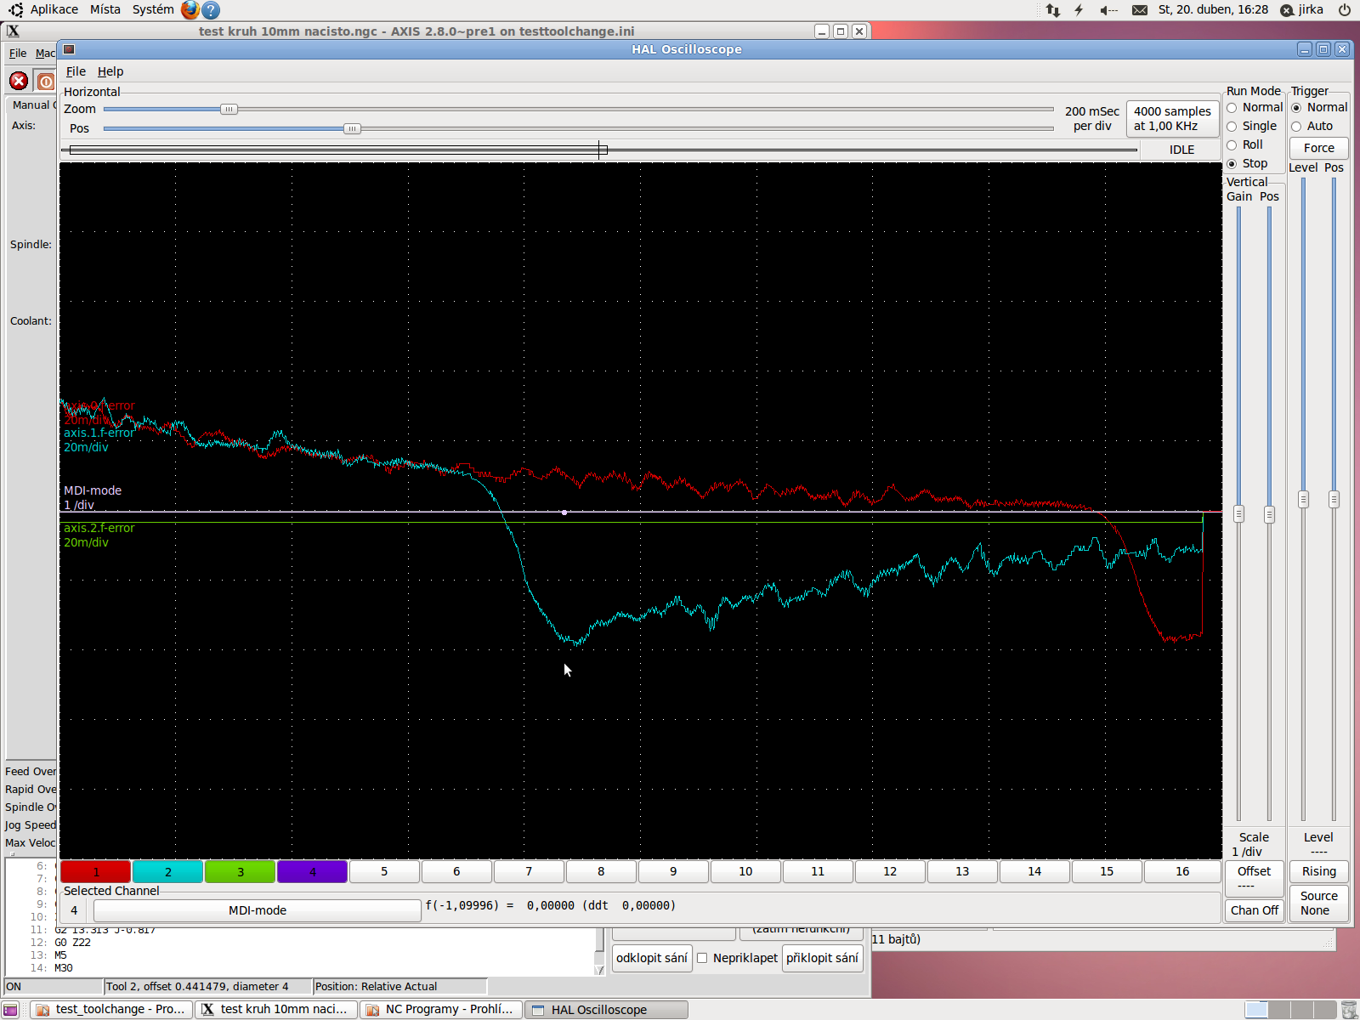The height and width of the screenshot is (1020, 1360).
Task: Click the power shutdown icon
Action: point(1344,10)
